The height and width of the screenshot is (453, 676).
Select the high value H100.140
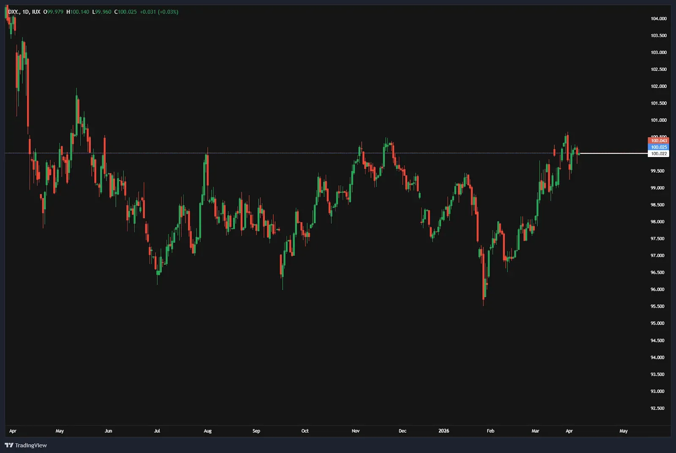(78, 12)
